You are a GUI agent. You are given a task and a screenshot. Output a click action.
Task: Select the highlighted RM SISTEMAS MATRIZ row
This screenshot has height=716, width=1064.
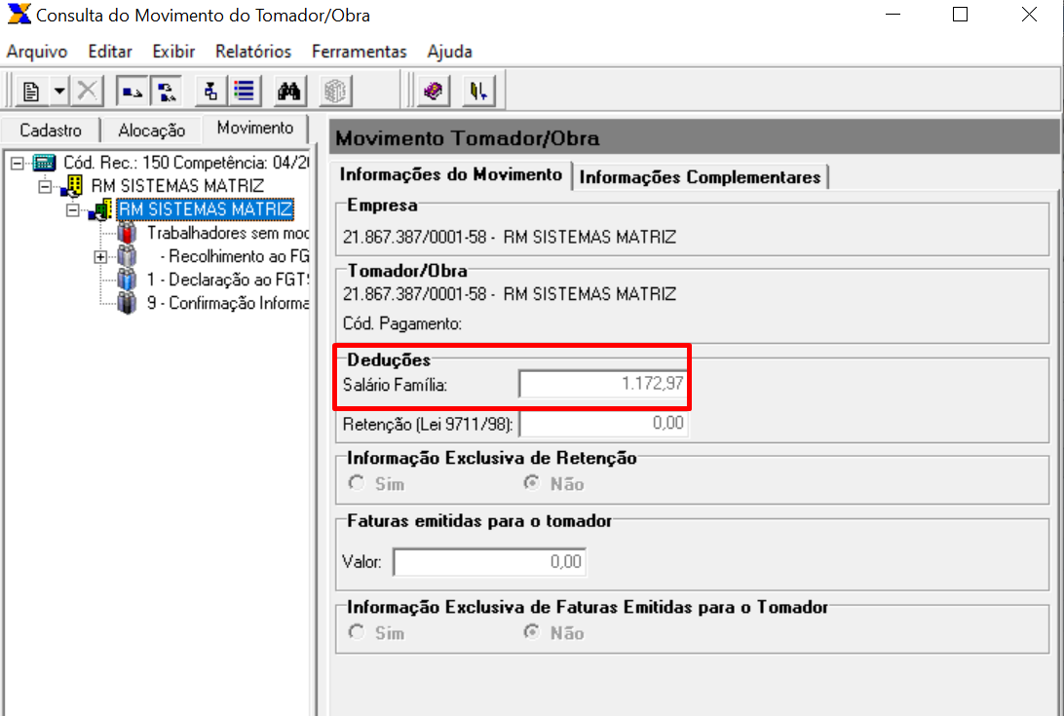point(206,209)
